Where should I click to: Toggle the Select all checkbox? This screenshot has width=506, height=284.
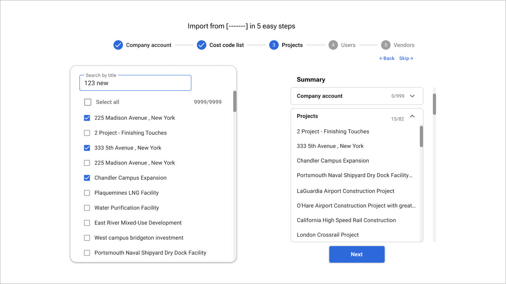point(88,102)
